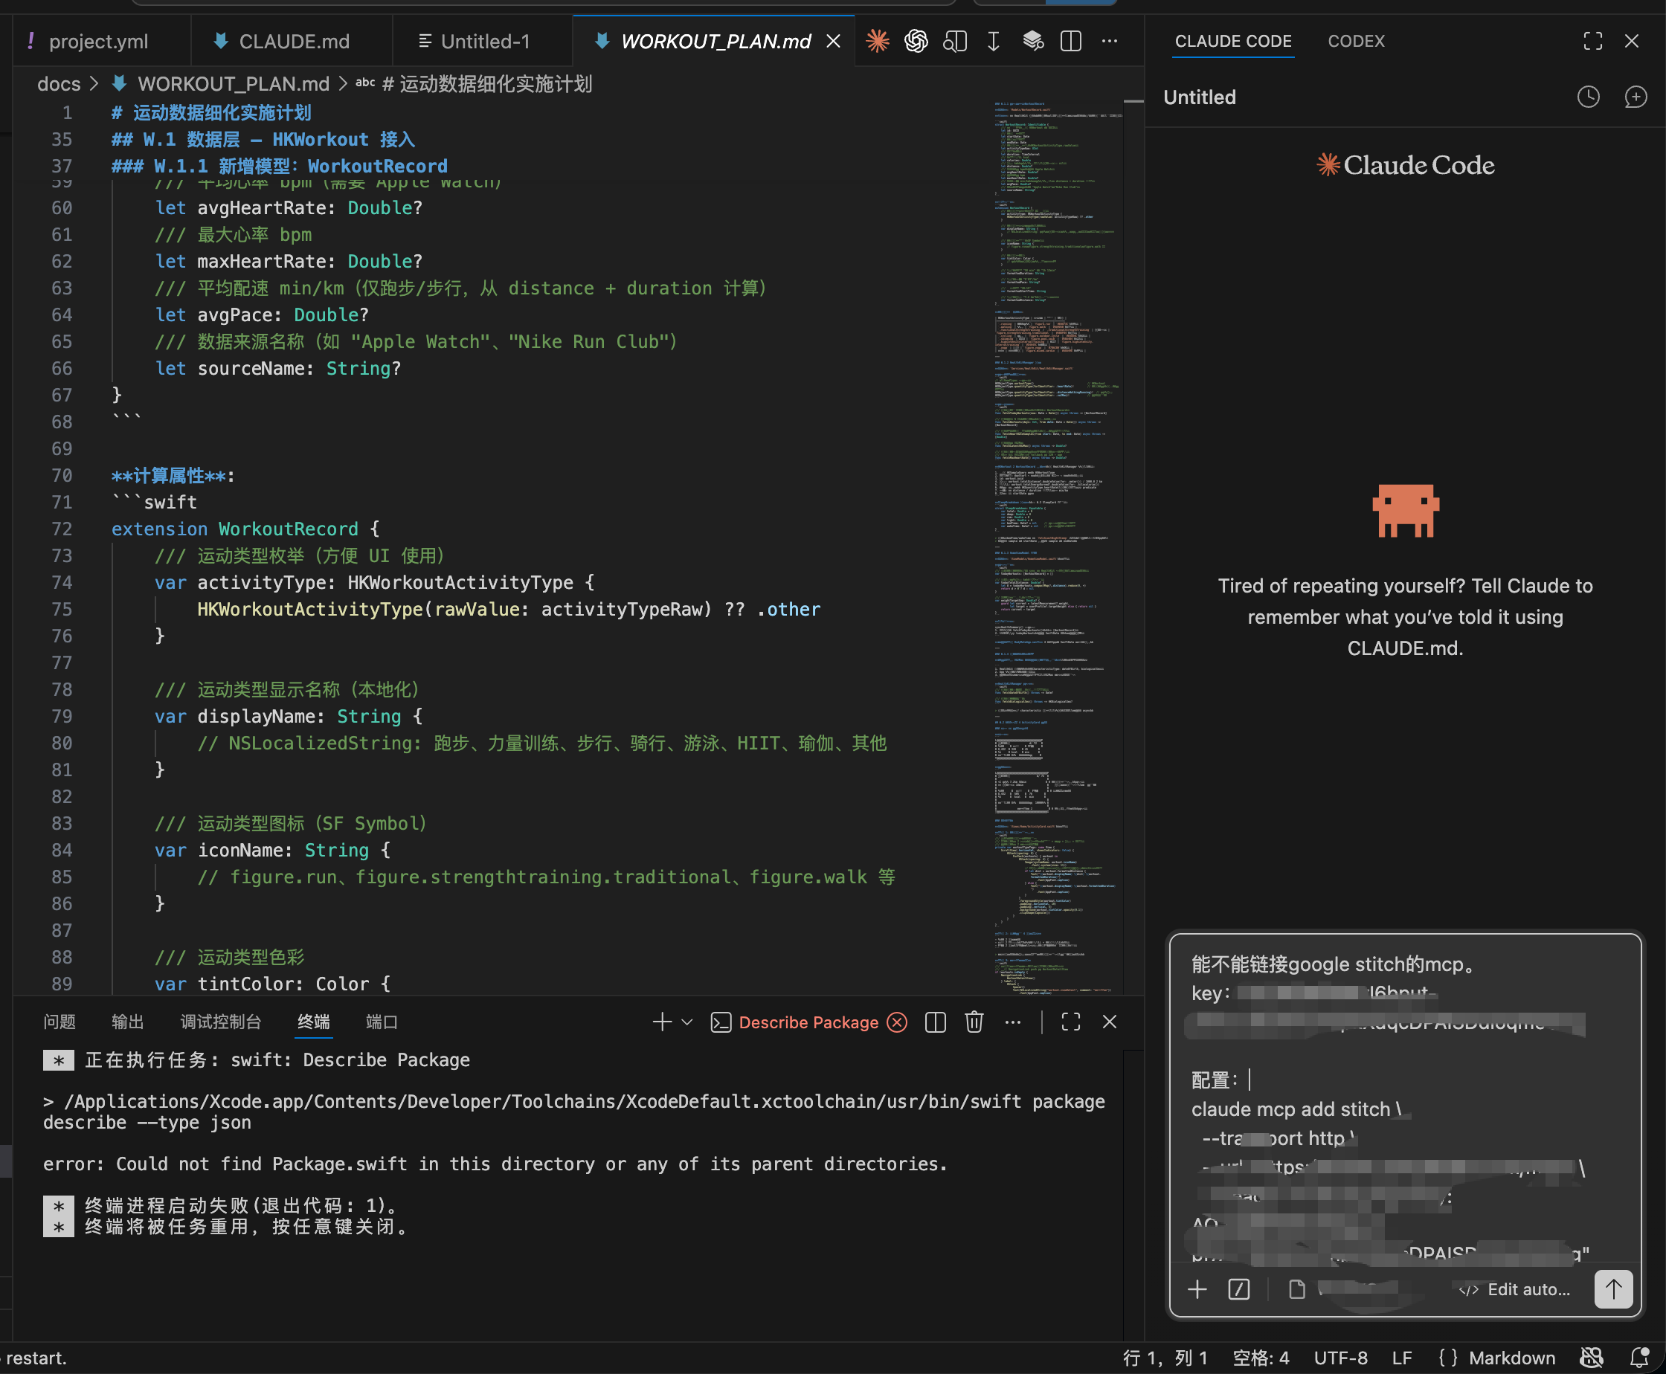This screenshot has width=1666, height=1374.
Task: Change the UTF-8 file encoding
Action: 1340,1358
